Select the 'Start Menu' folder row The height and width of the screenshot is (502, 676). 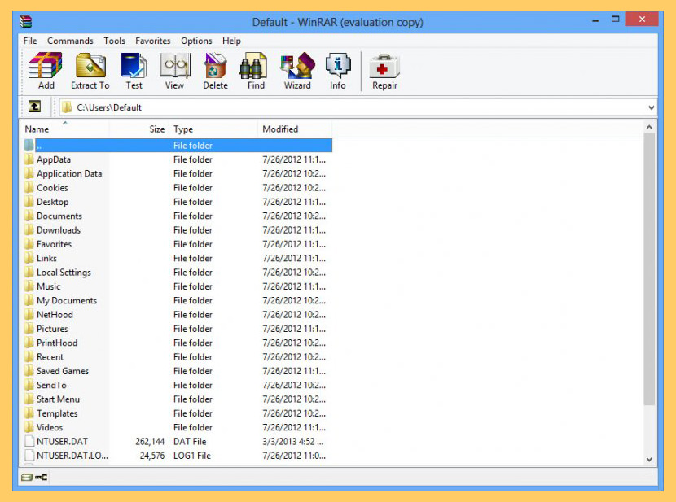[x=177, y=399]
